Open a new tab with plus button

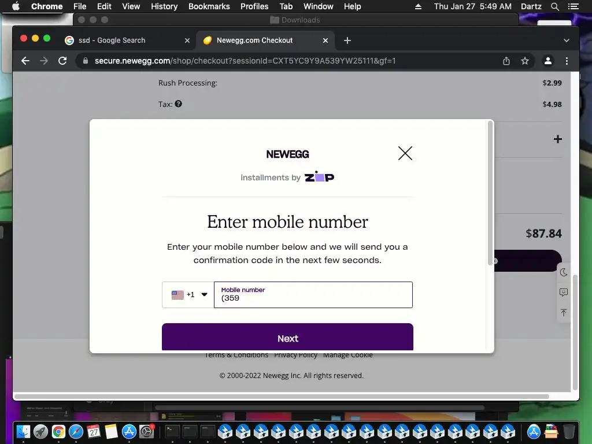pyautogui.click(x=347, y=40)
